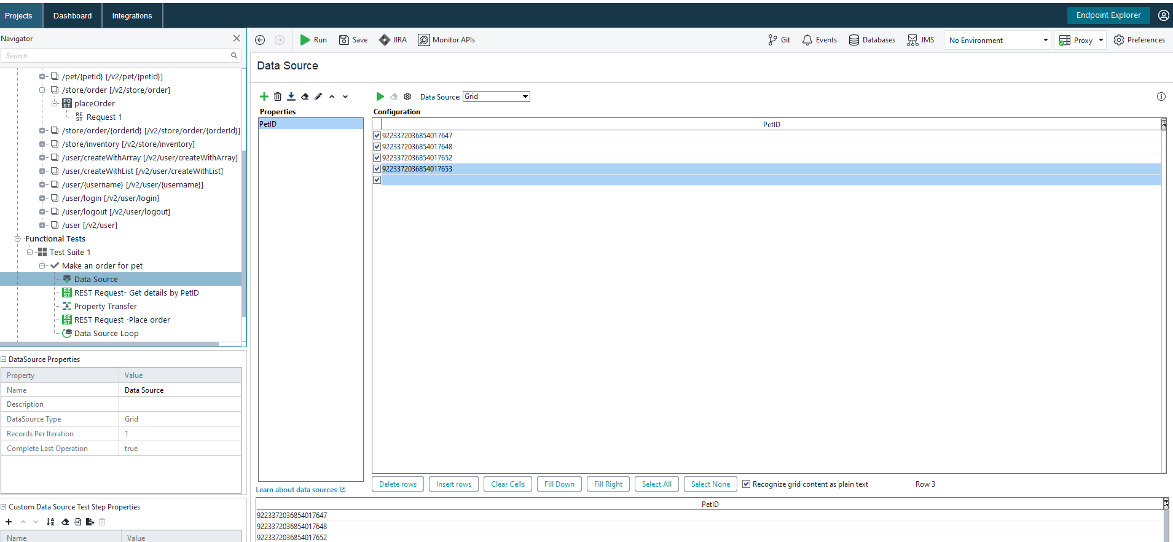The image size is (1173, 542).
Task: Disable Recognize grid content as plain text
Action: (746, 484)
